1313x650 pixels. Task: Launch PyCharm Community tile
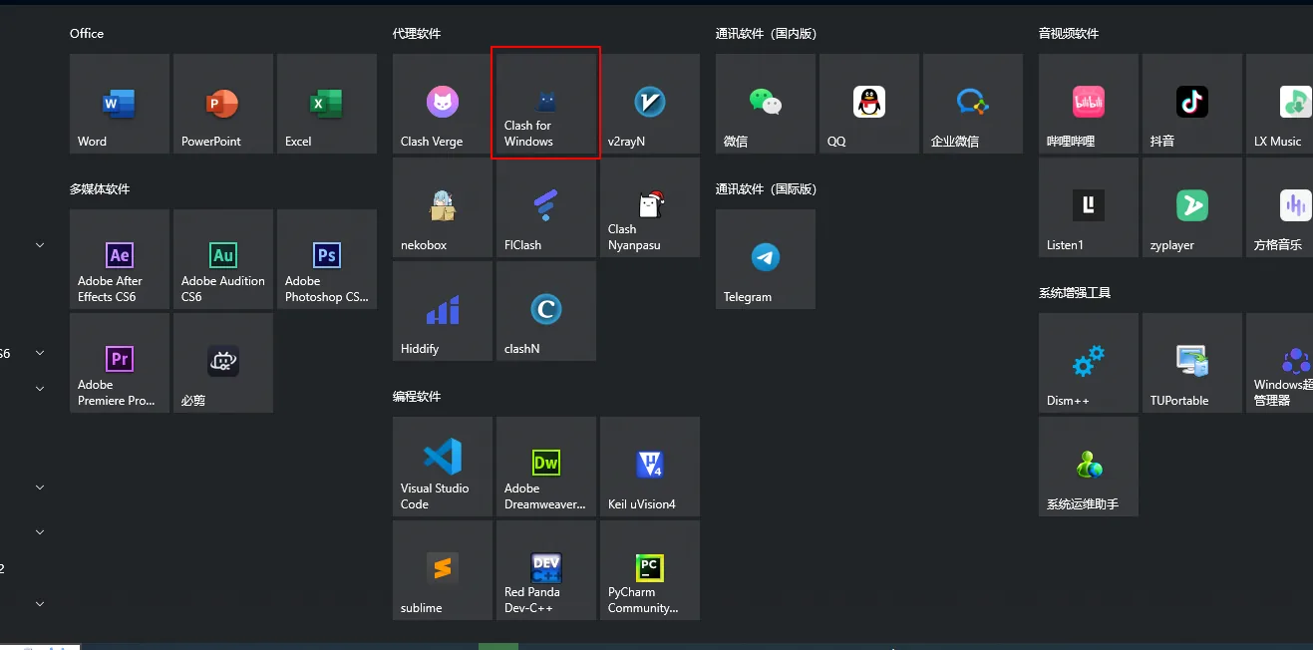[650, 570]
